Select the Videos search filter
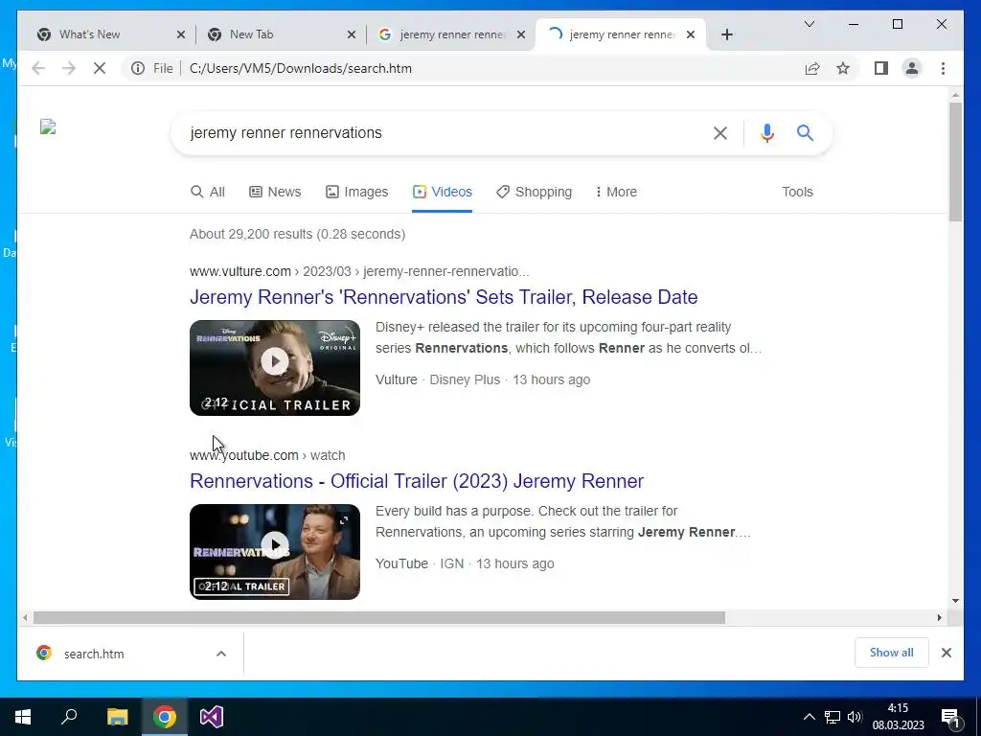 pyautogui.click(x=443, y=192)
